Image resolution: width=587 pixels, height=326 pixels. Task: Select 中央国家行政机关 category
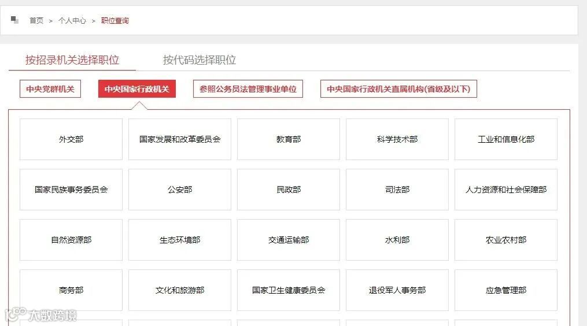coord(137,88)
